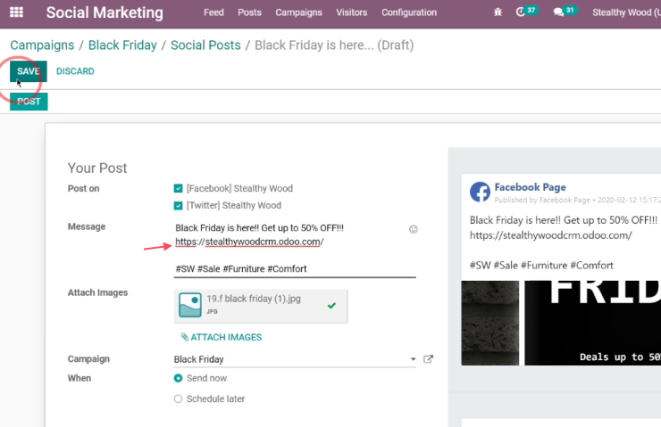This screenshot has height=427, width=661.
Task: Open the Visitors menu
Action: pyautogui.click(x=352, y=12)
